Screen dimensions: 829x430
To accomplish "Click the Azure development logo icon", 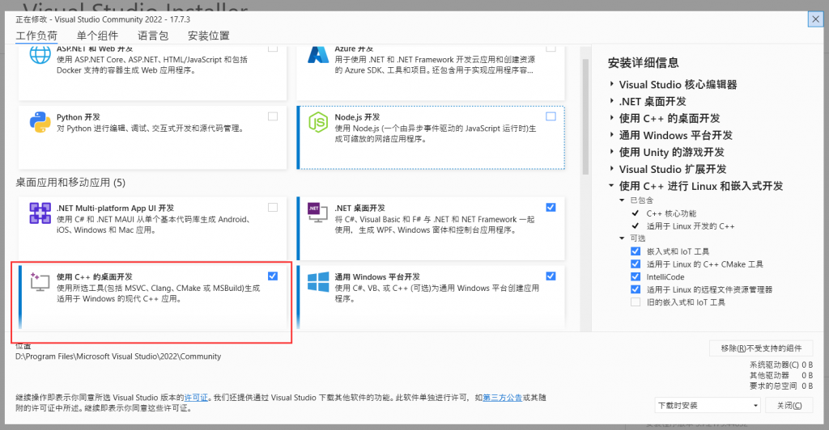I will pyautogui.click(x=318, y=55).
